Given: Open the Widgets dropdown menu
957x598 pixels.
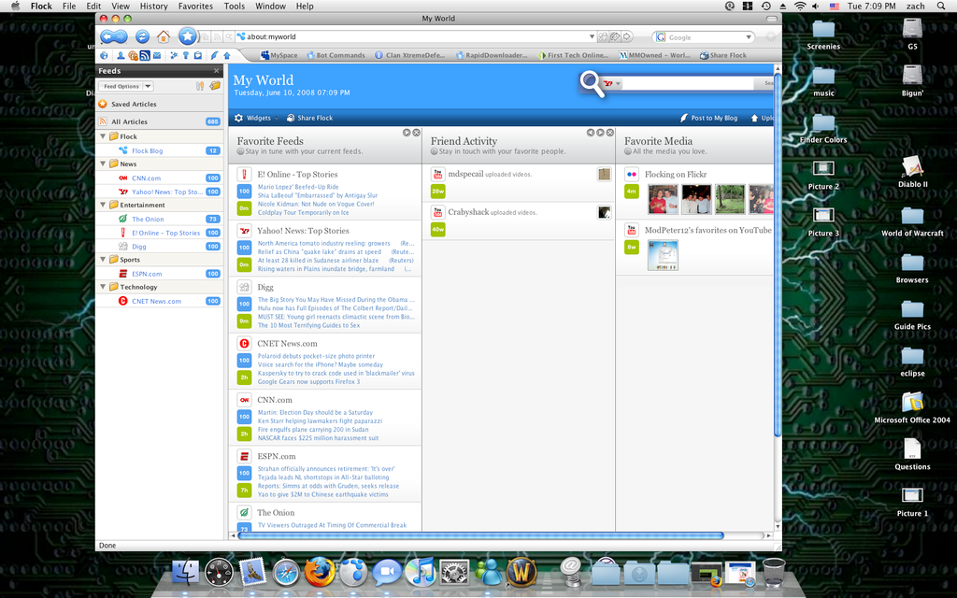Looking at the screenshot, I should click(257, 118).
